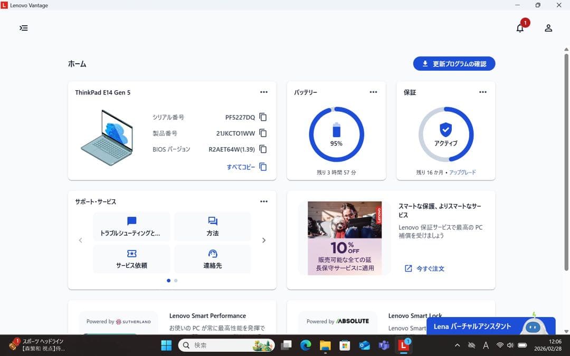Screen dimensions: 570x356
Task: Click the ホーム page heading
Action: coord(77,64)
